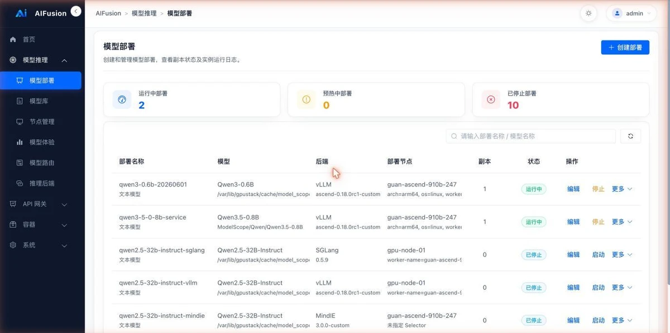Click the API 网关 icon
The width and height of the screenshot is (670, 333).
pos(13,204)
